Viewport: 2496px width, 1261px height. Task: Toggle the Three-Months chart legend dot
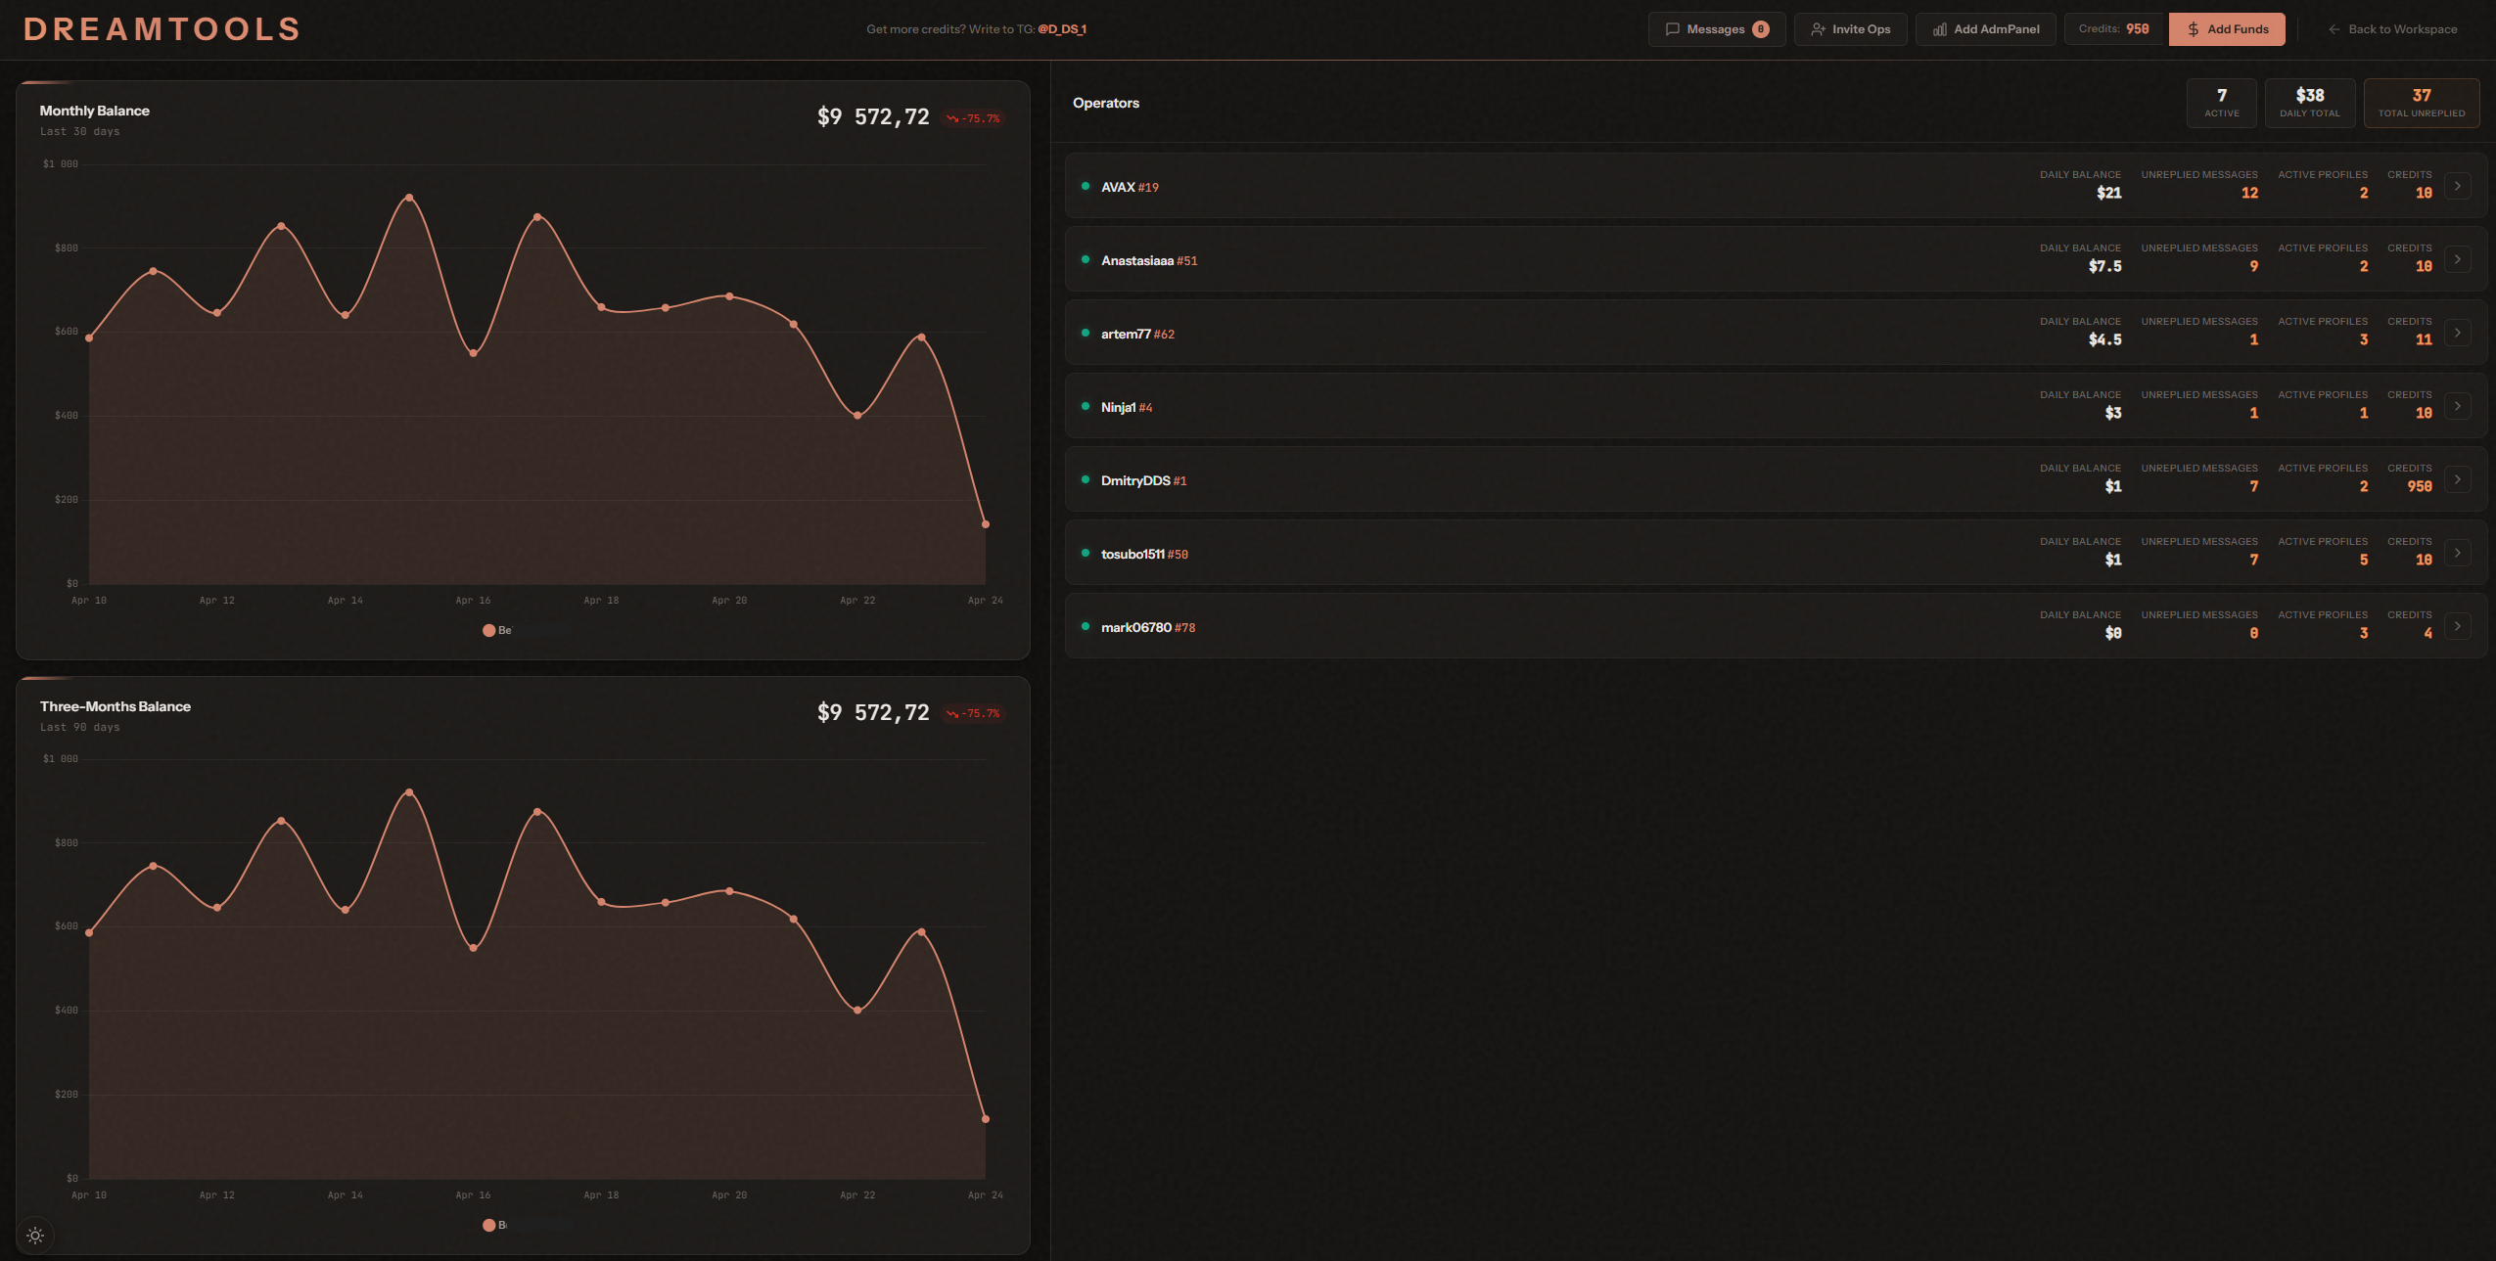point(488,1225)
